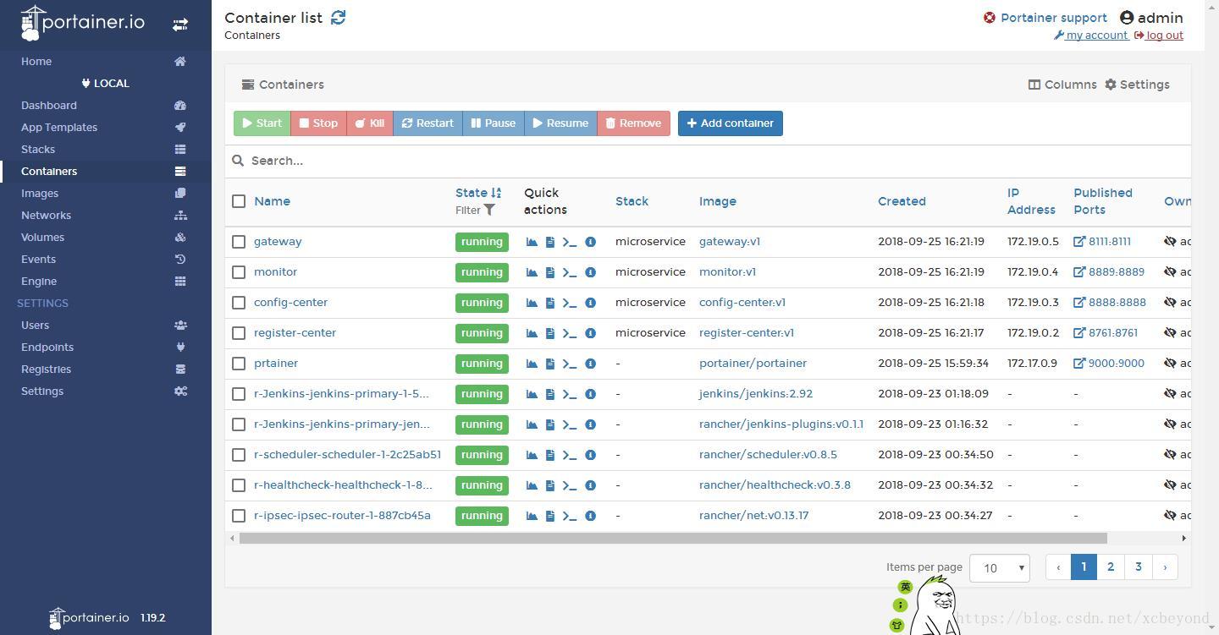1219x635 pixels.
Task: Click ownership eye icon for gateway row
Action: (1171, 242)
